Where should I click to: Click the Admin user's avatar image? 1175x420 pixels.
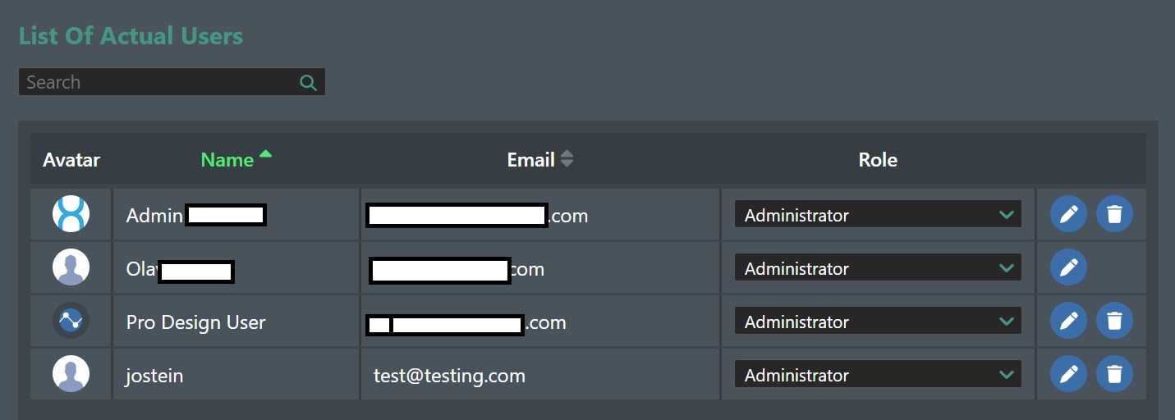coord(71,214)
